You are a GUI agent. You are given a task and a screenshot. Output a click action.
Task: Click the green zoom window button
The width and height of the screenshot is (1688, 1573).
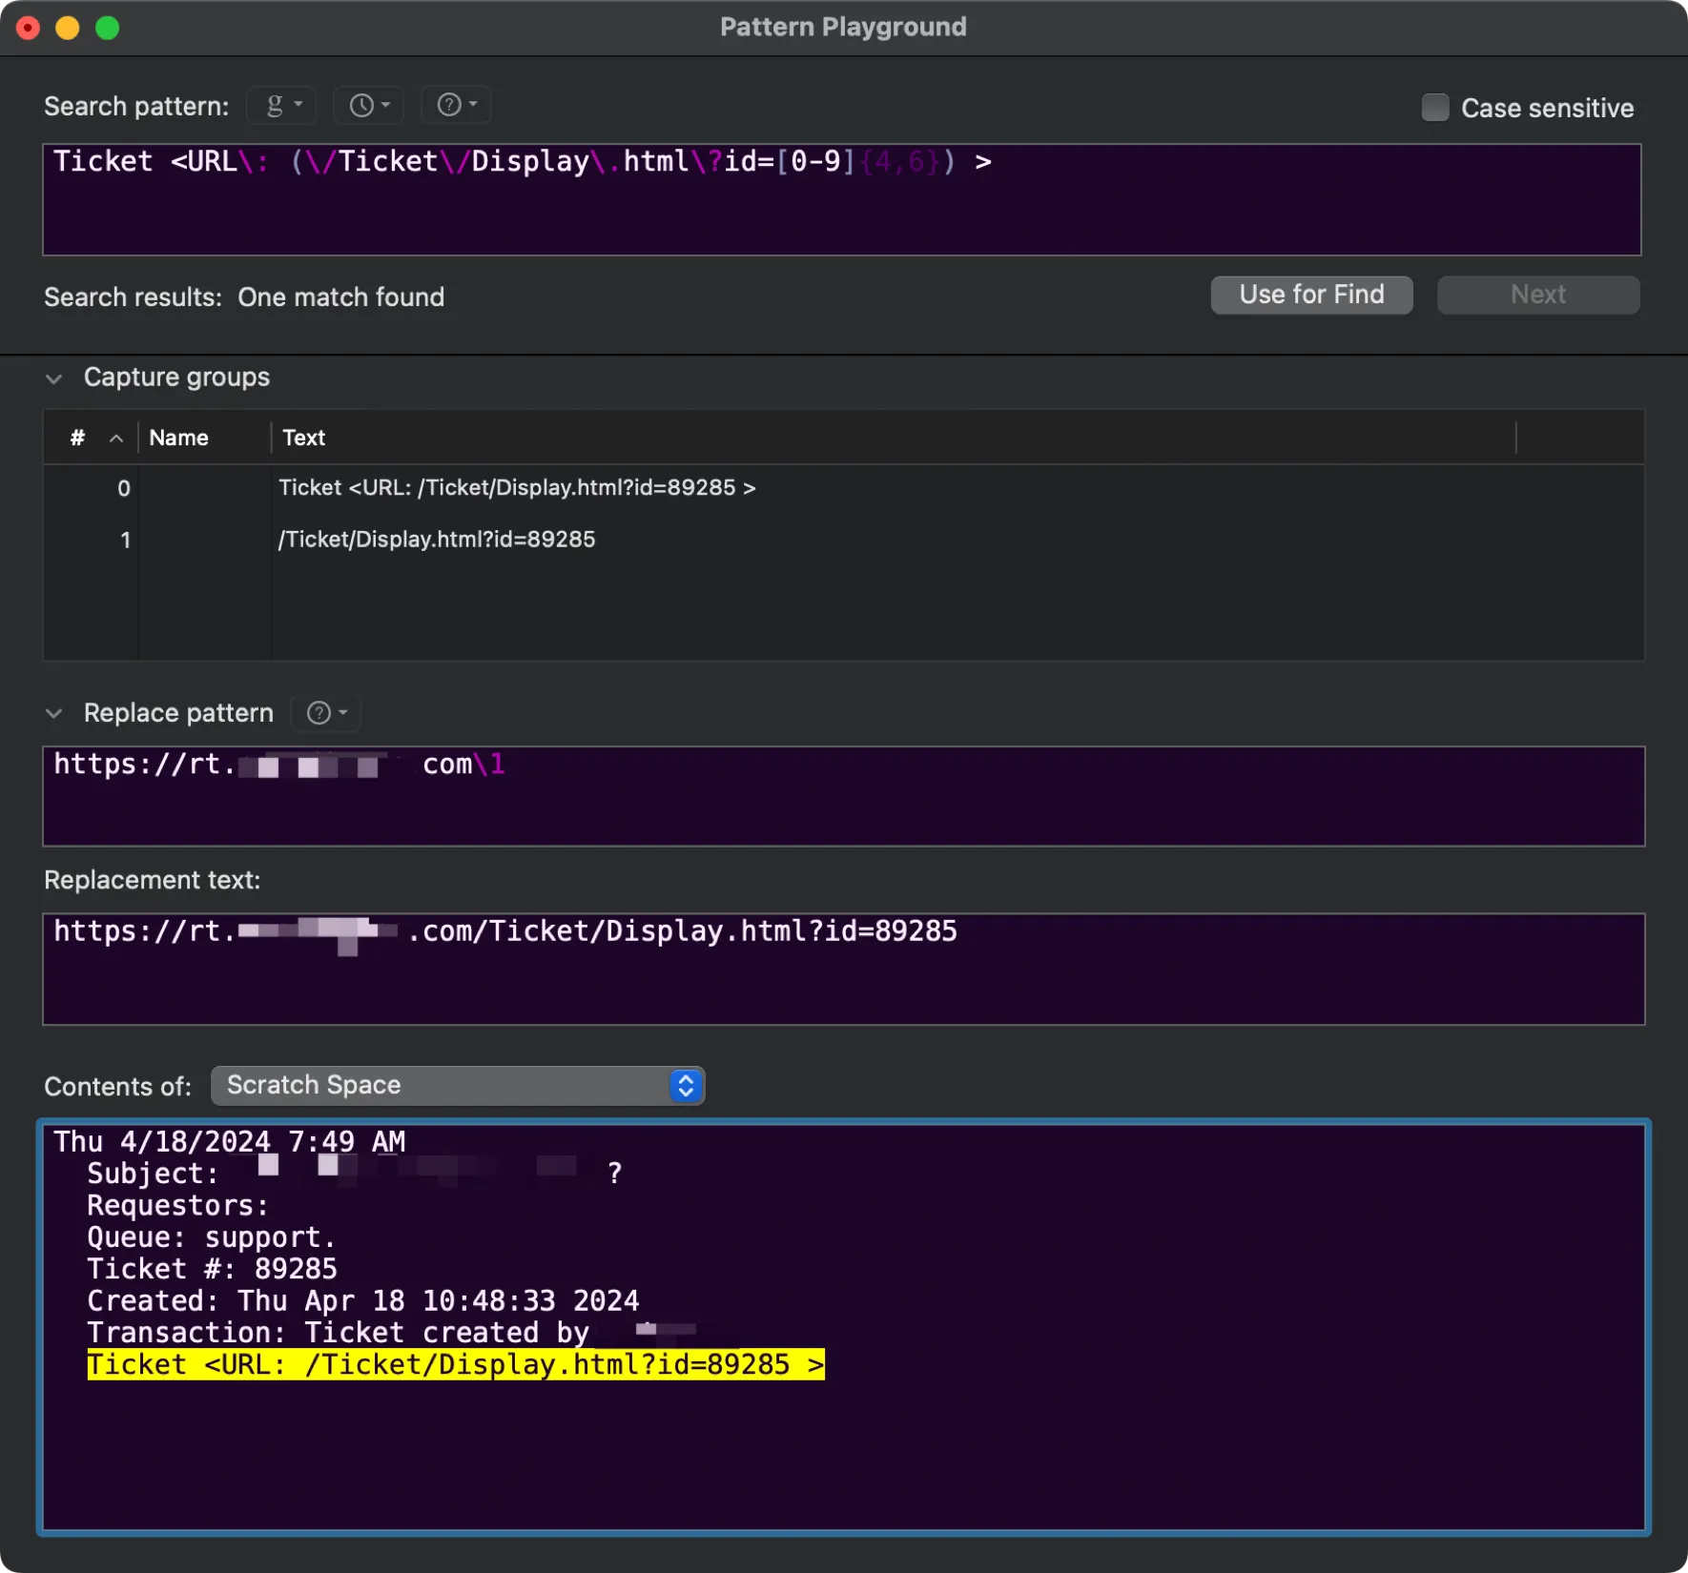coord(108,28)
